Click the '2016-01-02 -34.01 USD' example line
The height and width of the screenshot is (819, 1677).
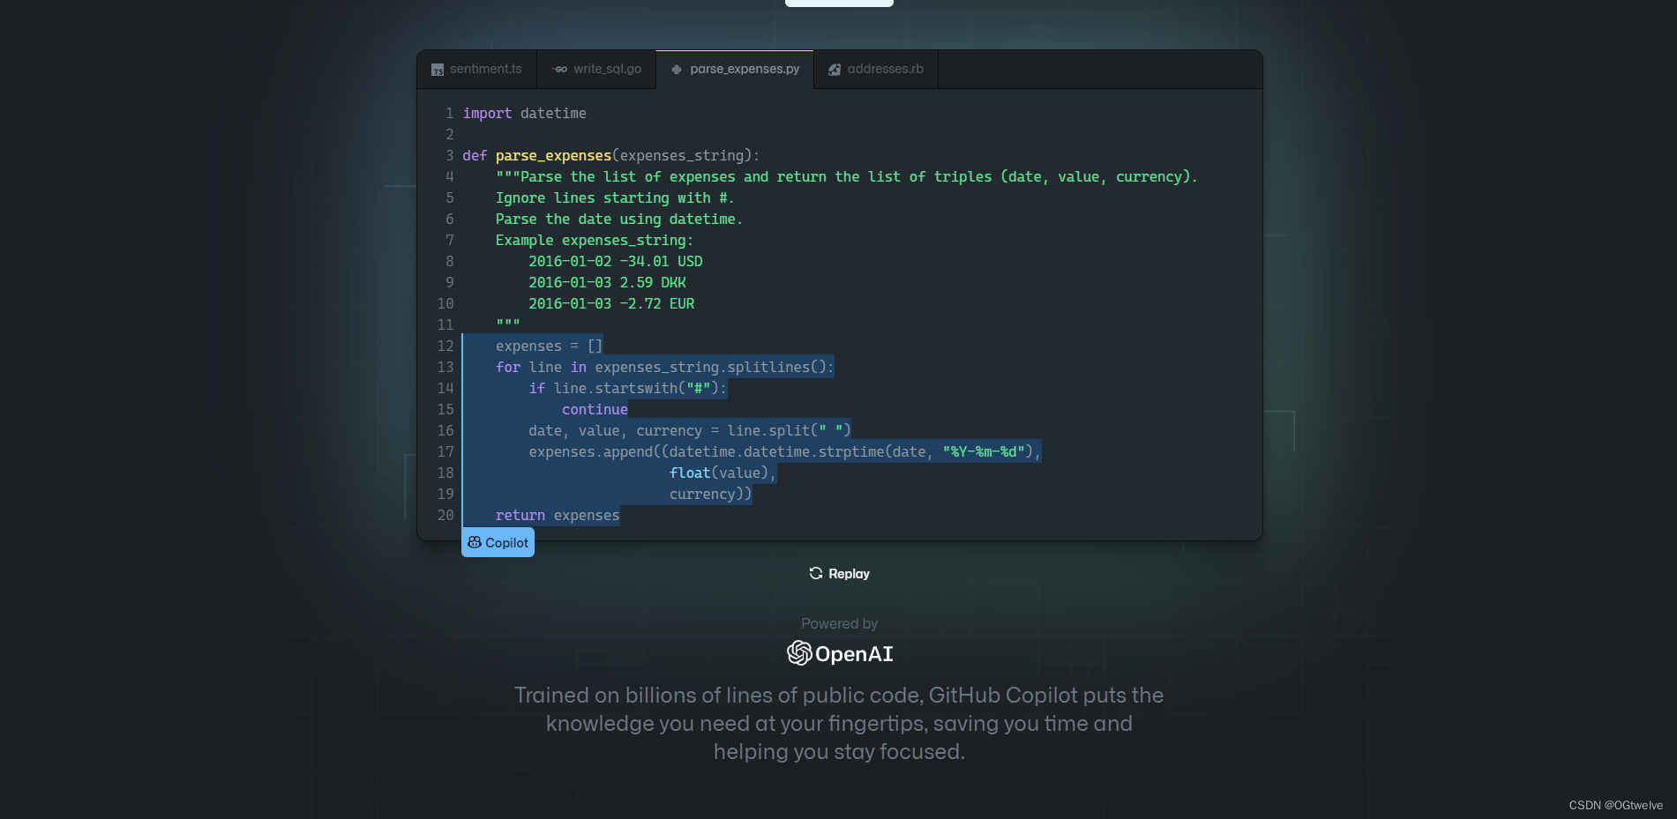pyautogui.click(x=616, y=261)
